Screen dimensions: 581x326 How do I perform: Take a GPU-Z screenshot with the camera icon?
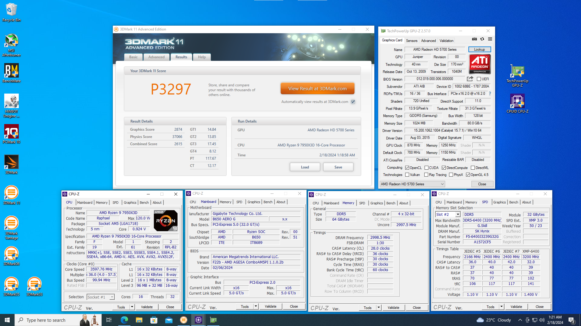pos(474,39)
